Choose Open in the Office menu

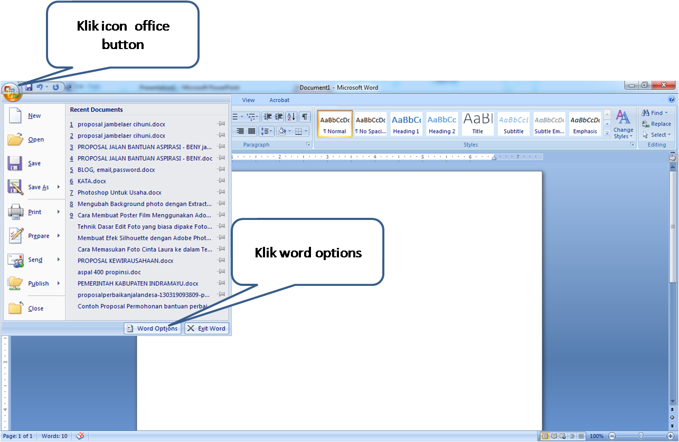(34, 140)
